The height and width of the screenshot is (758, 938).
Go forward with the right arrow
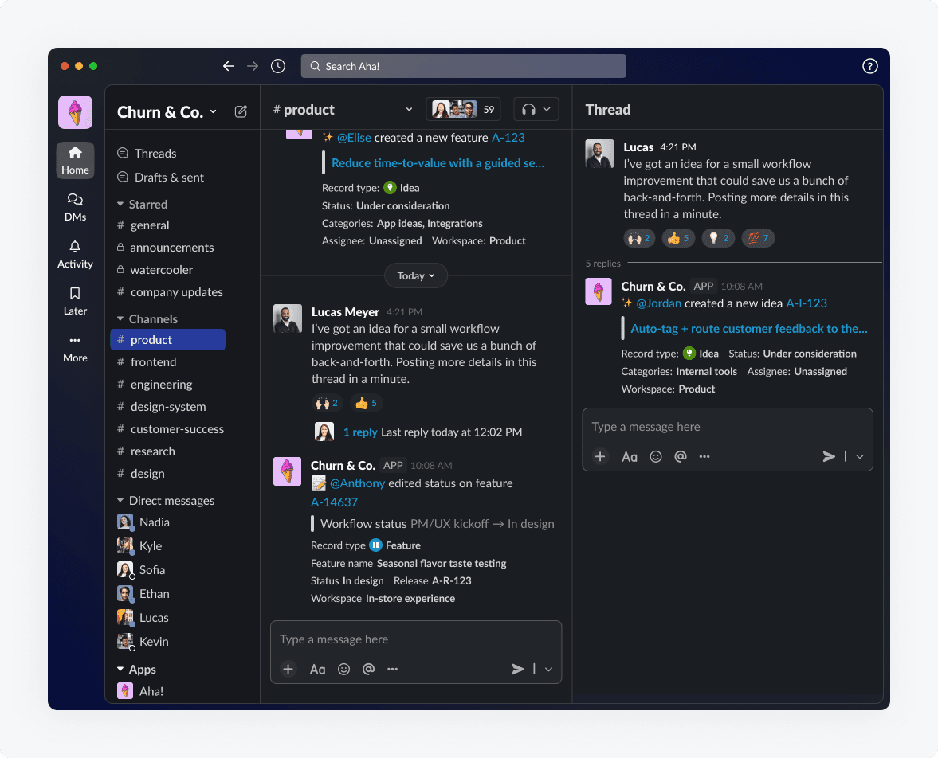(253, 66)
